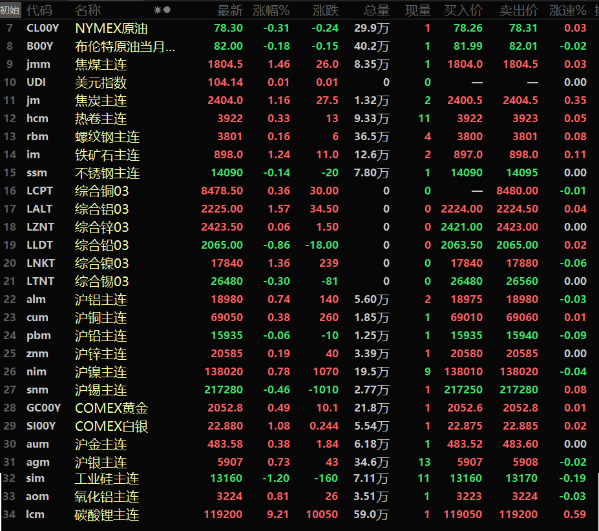Select the 沪铜主连 row
This screenshot has width=599, height=531.
(x=101, y=318)
